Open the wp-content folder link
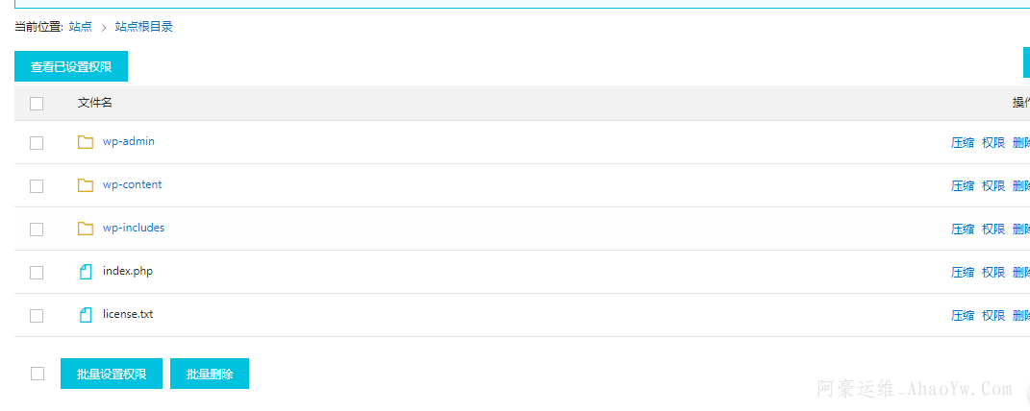This screenshot has width=1030, height=411. (132, 184)
